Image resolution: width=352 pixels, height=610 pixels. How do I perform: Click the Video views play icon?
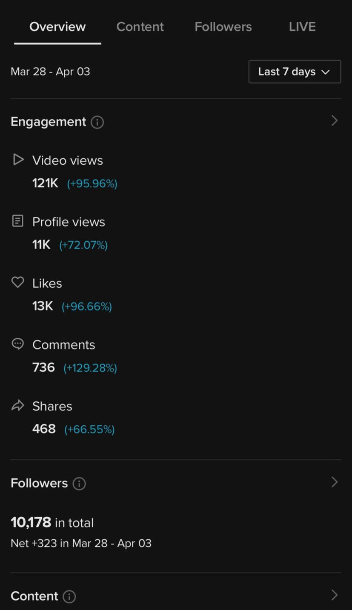18,160
